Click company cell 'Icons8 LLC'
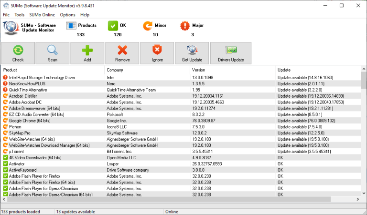The image size is (367, 215). (117, 127)
